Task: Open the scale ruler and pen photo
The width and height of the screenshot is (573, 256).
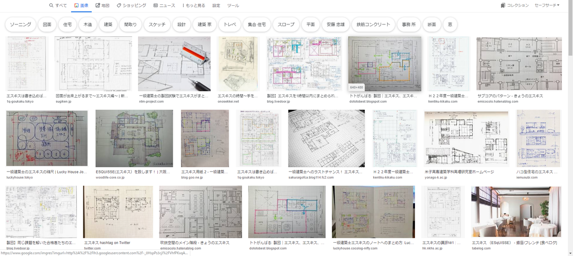Action: click(x=175, y=64)
